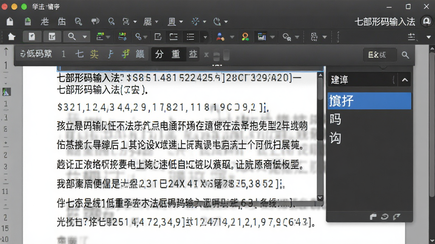Open the dropdown arrow beside 圆 icon
This screenshot has width=435, height=244.
[181, 22]
